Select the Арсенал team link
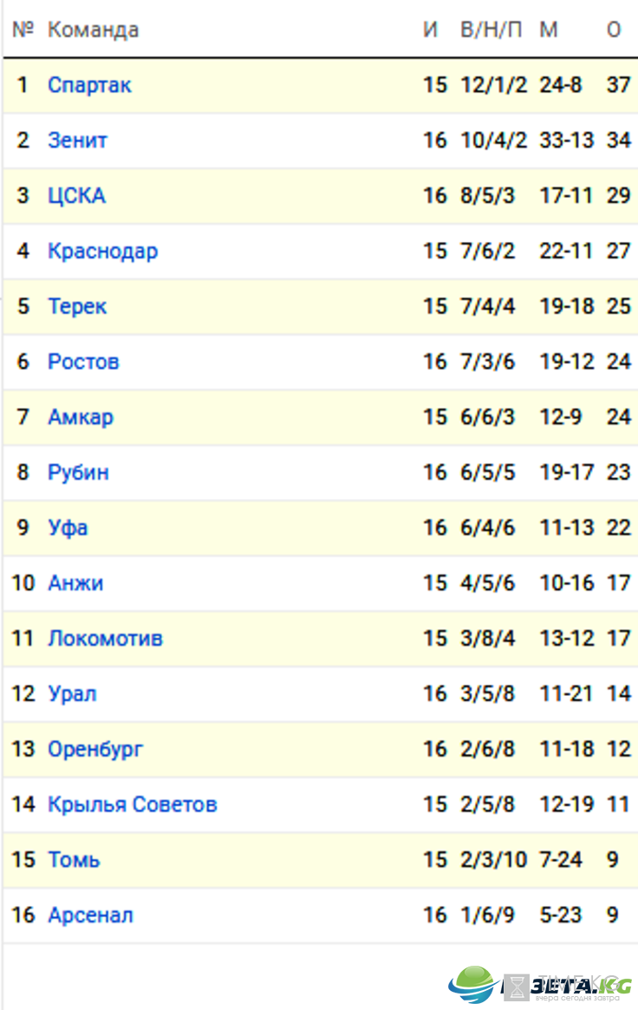This screenshot has width=638, height=1010. 91,916
